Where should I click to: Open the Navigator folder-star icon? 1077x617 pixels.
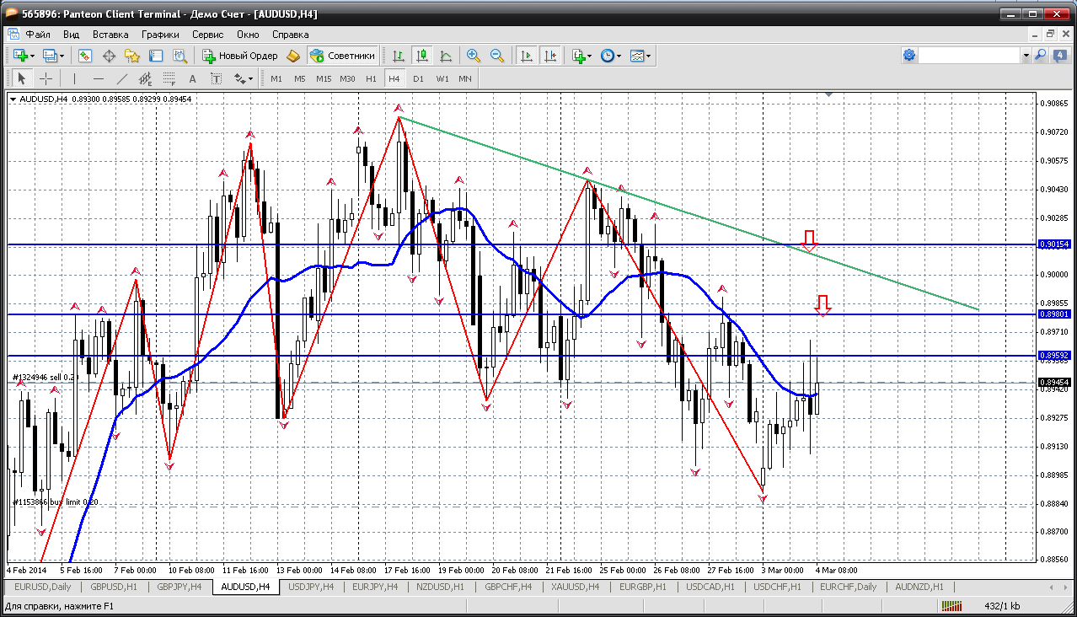(132, 56)
